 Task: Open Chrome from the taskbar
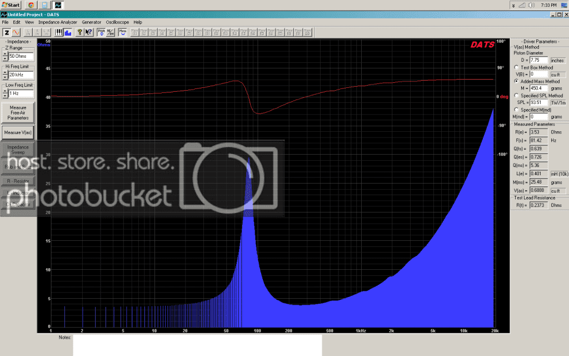tap(31, 5)
